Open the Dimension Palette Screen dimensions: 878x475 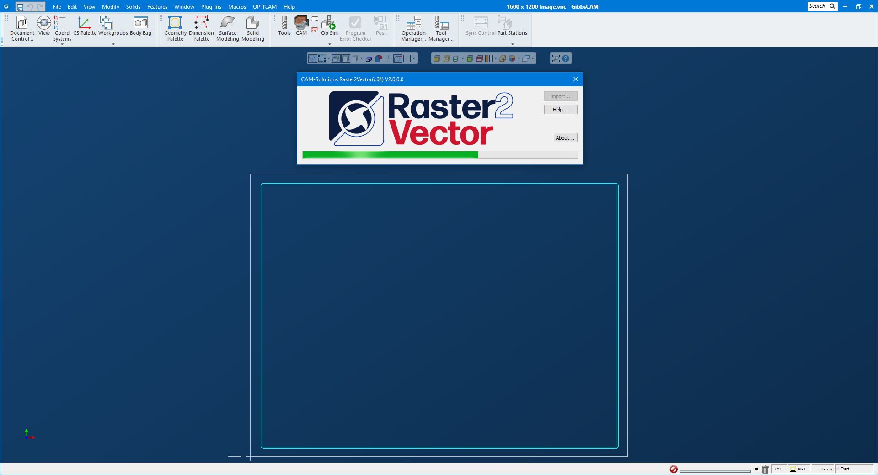tap(201, 28)
